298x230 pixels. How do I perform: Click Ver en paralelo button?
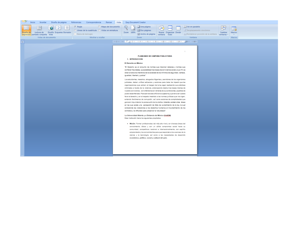pos(192,27)
